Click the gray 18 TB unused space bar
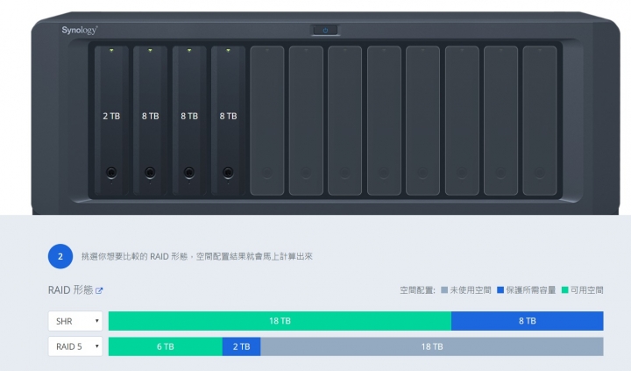Viewport: 631px width, 371px height. [432, 346]
